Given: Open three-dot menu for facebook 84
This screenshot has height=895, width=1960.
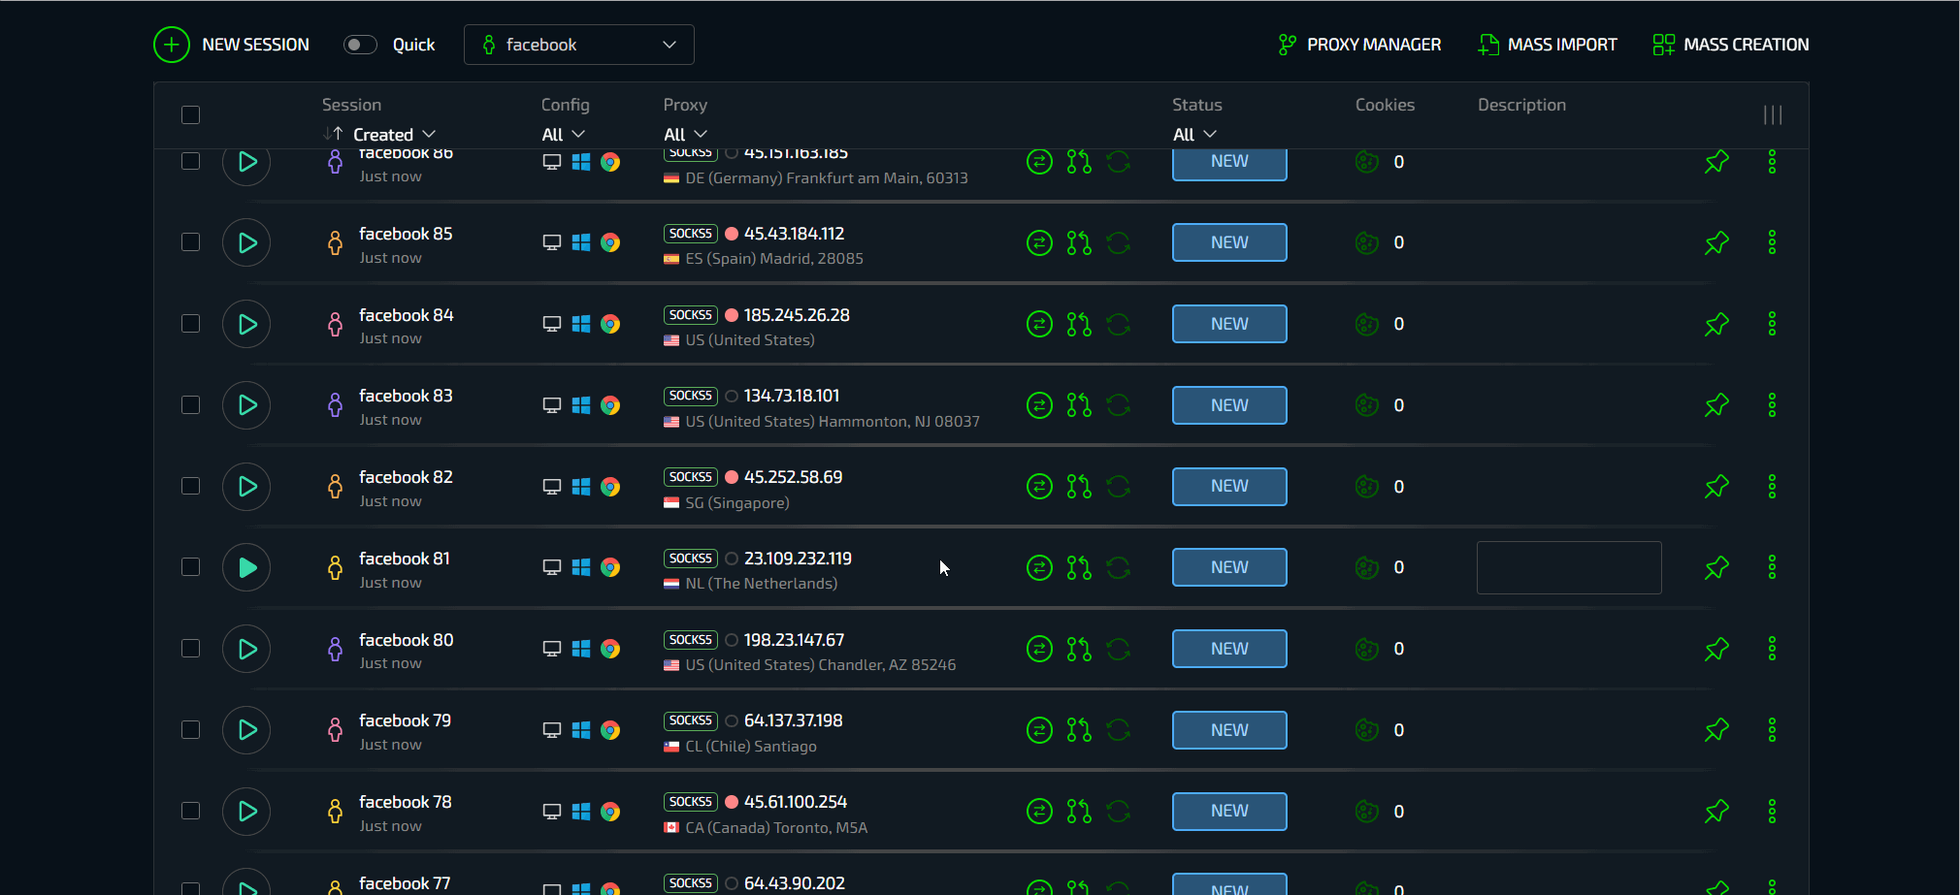Looking at the screenshot, I should [1772, 324].
